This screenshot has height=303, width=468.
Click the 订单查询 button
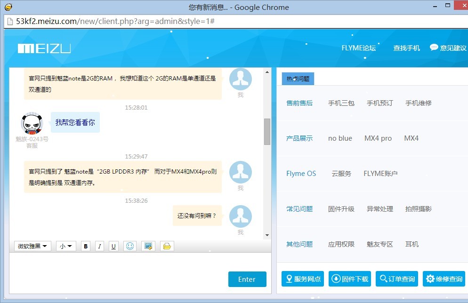coord(397,279)
